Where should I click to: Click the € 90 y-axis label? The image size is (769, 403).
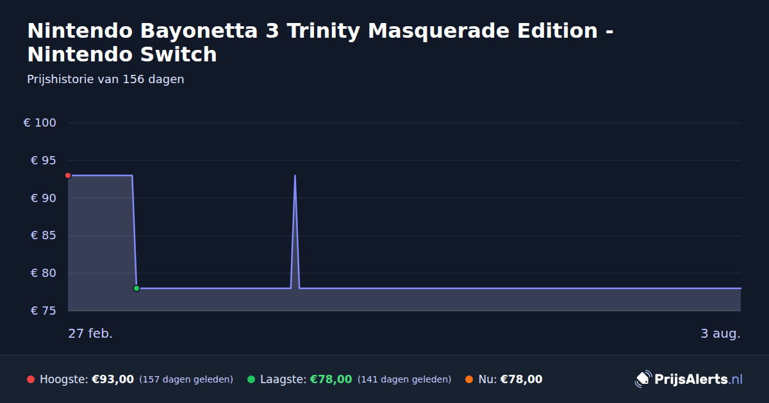coord(44,198)
